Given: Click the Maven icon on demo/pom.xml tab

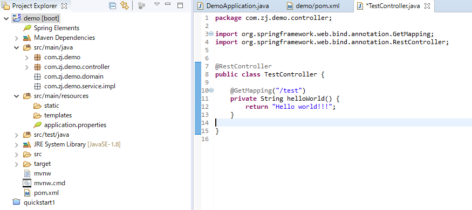Looking at the screenshot, I should [x=290, y=6].
